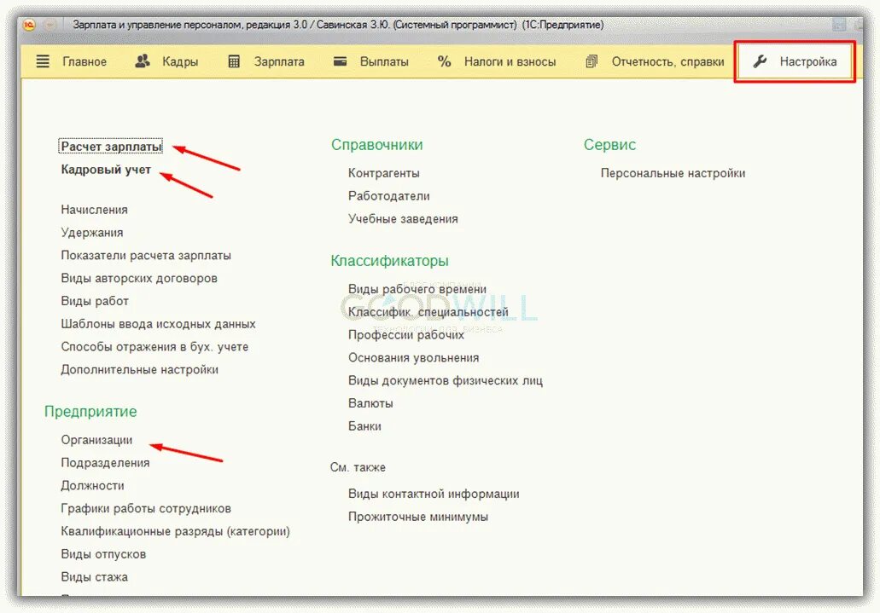The image size is (880, 613).
Task: Open the Кадры section
Action: [x=180, y=61]
